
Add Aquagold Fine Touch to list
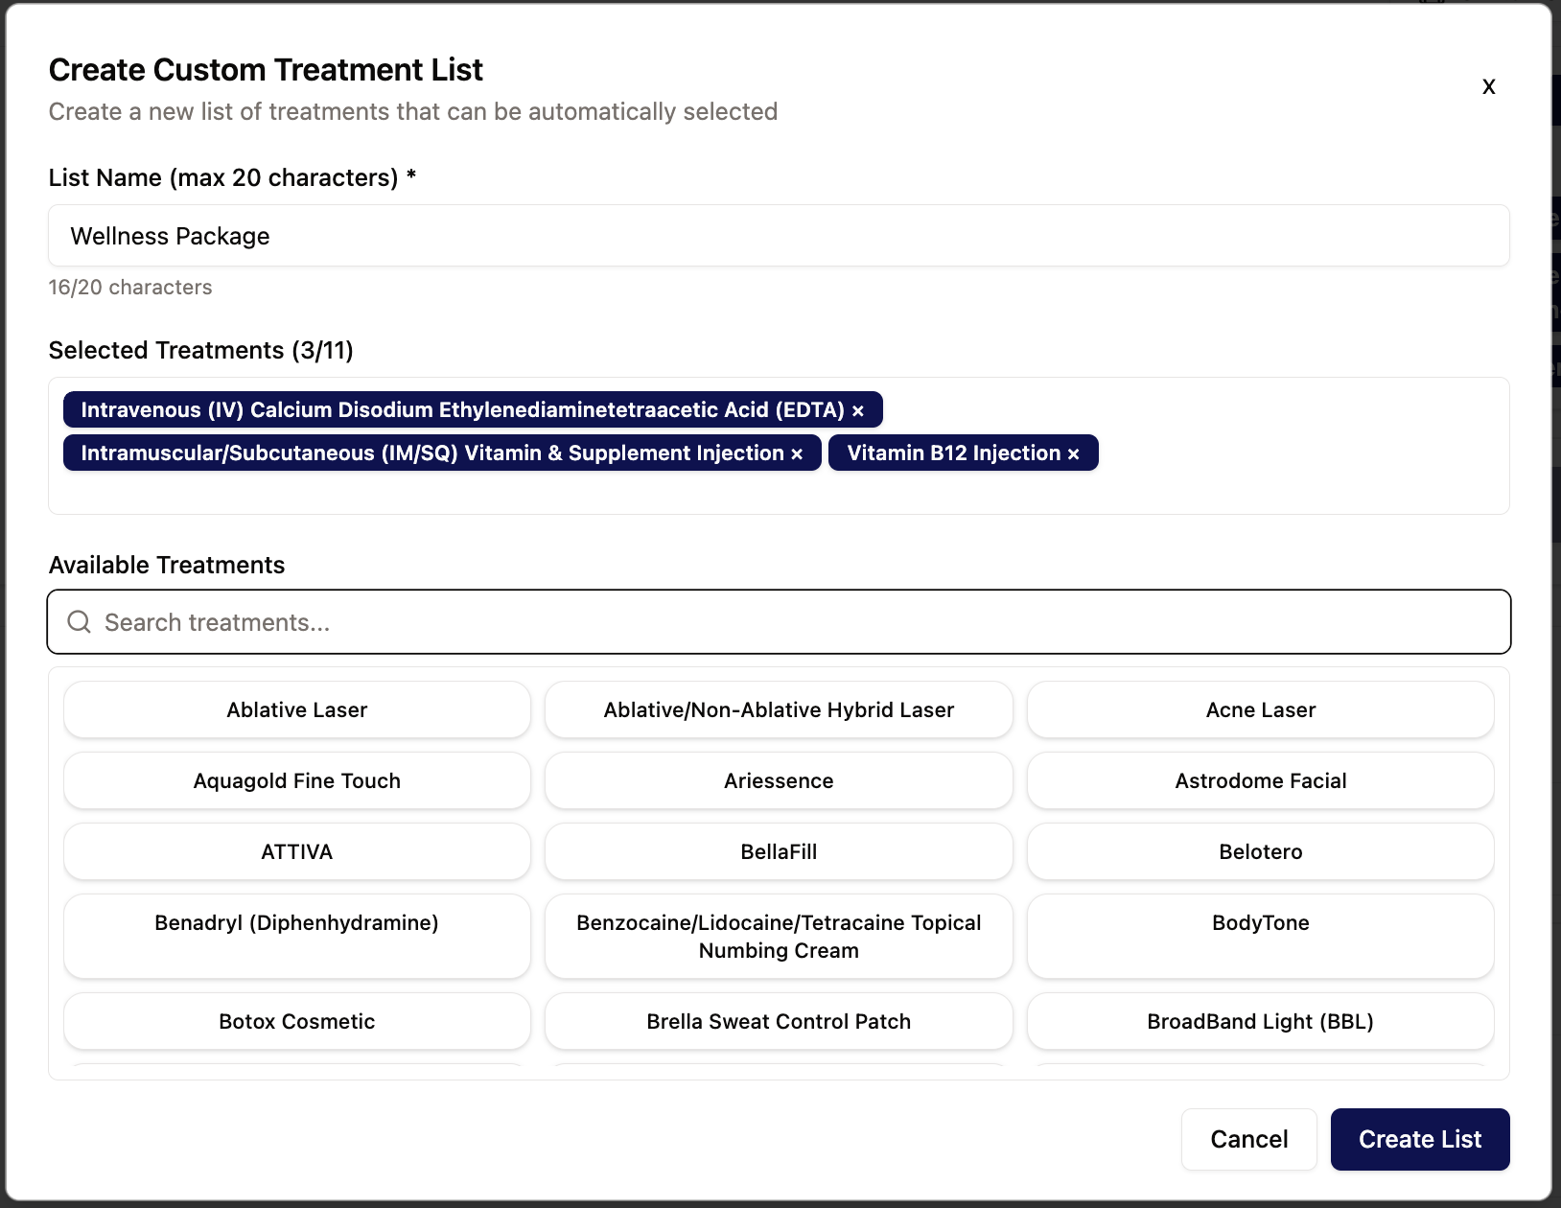pos(297,780)
